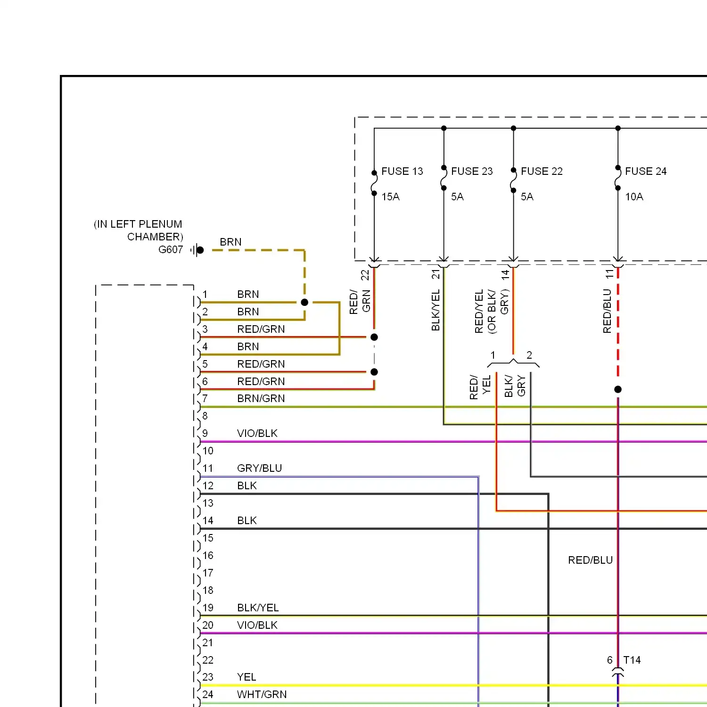This screenshot has width=707, height=707.
Task: Click the FUSE 24 label
Action: (x=646, y=172)
